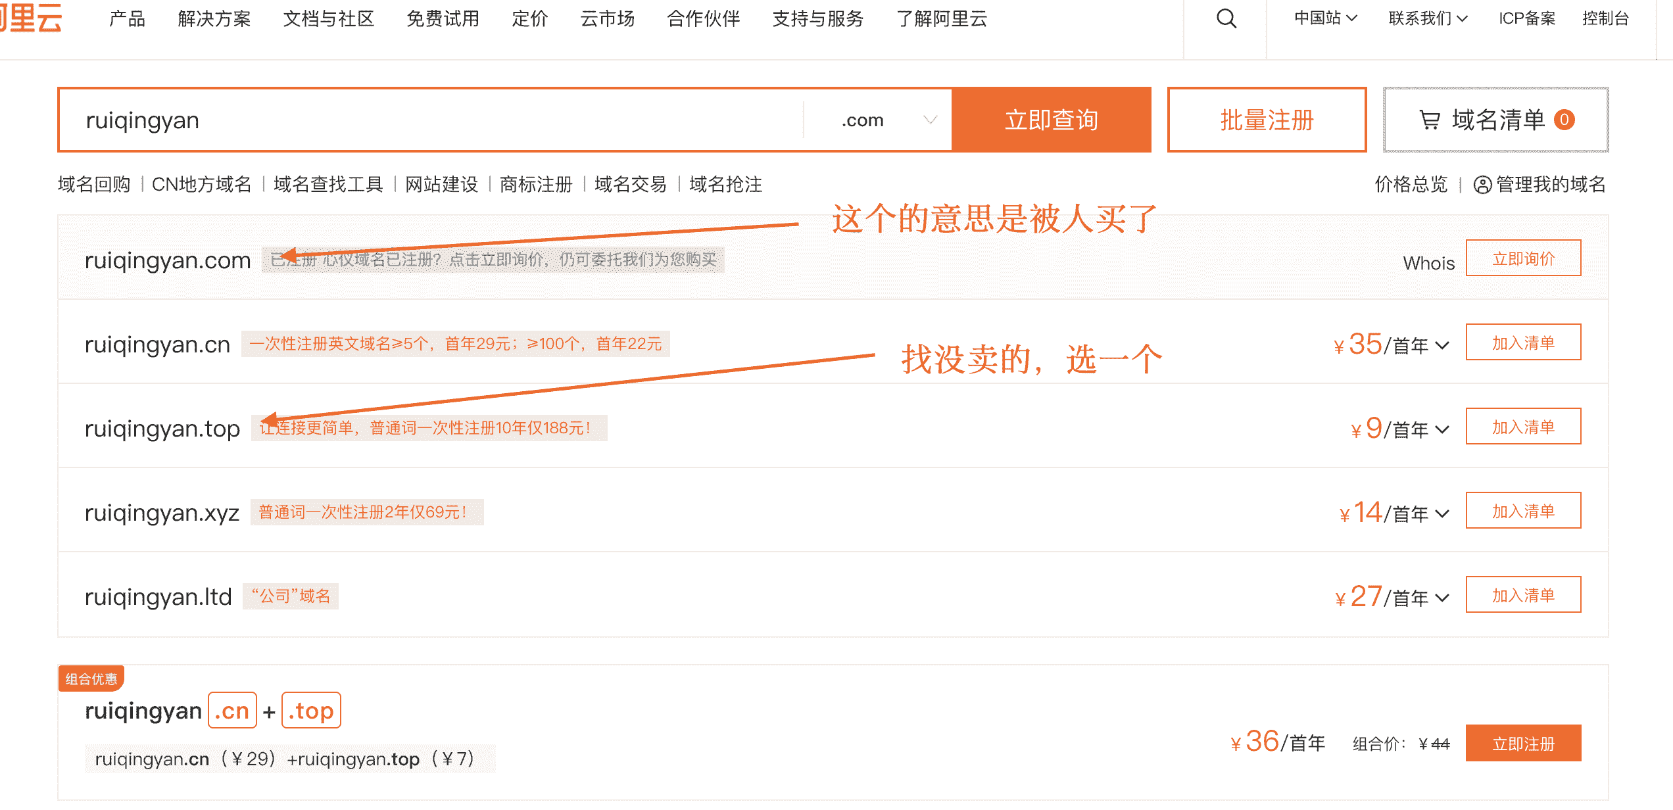The image size is (1673, 810).
Task: Open the 合作伙伴 menu item
Action: point(704,18)
